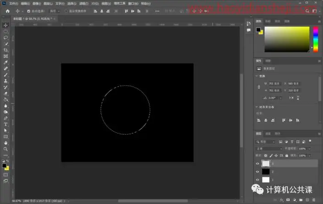Flip horizontal icon in Properties panel

tap(291, 98)
